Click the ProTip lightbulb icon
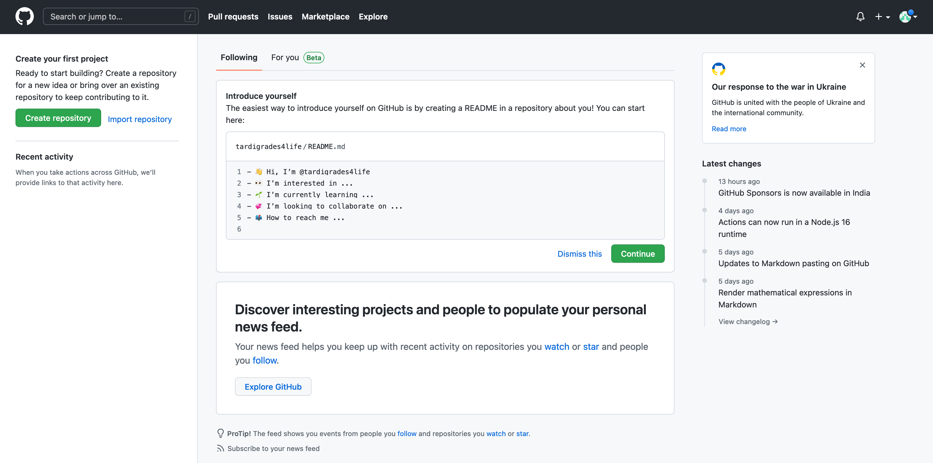The image size is (933, 463). click(220, 433)
